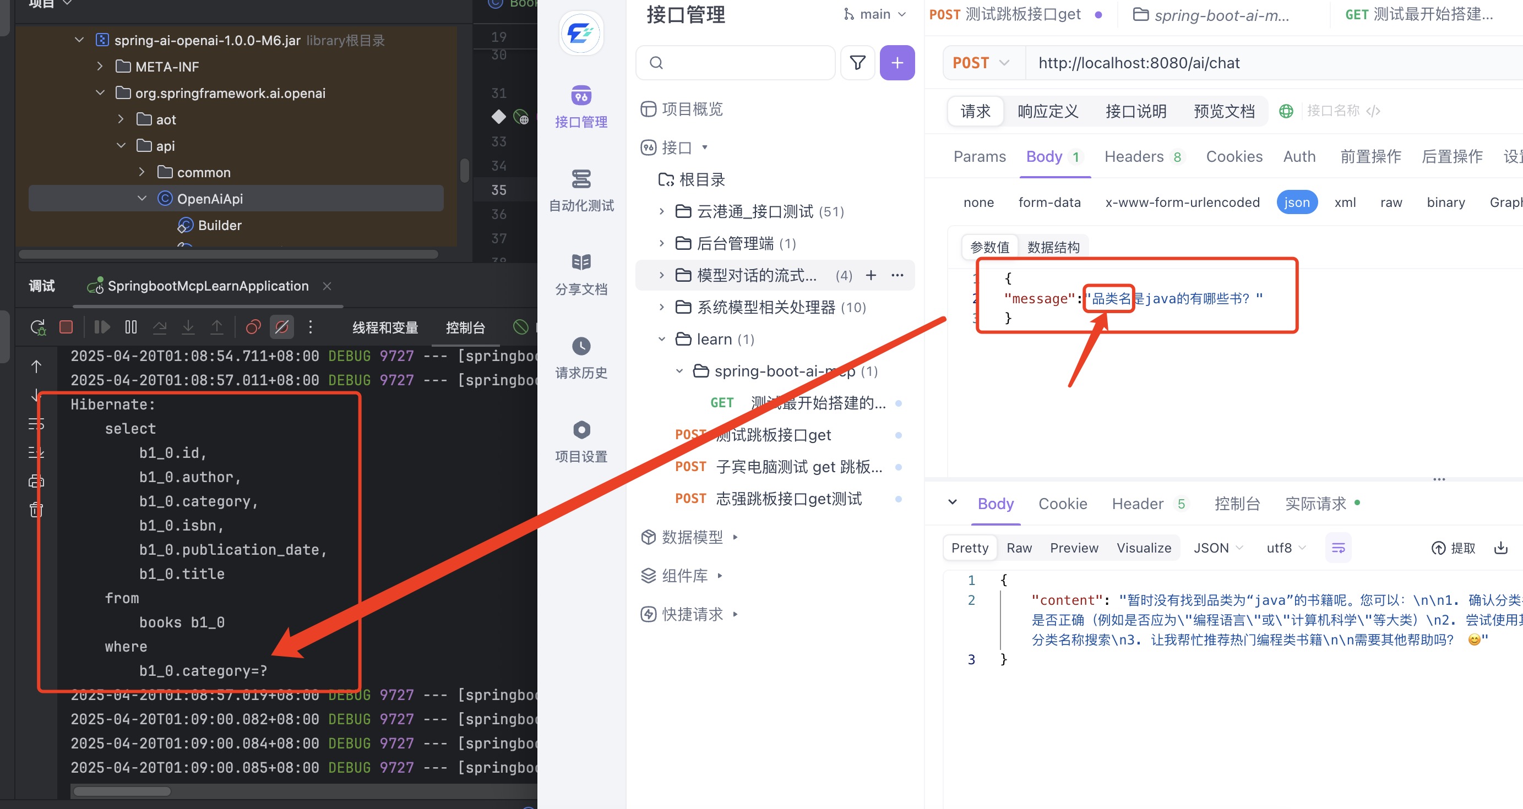The image size is (1523, 809).
Task: Click Step Out debug icon
Action: click(217, 327)
